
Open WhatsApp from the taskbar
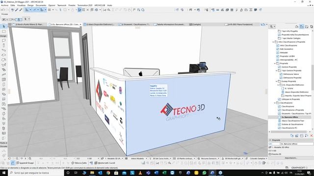click(204, 173)
